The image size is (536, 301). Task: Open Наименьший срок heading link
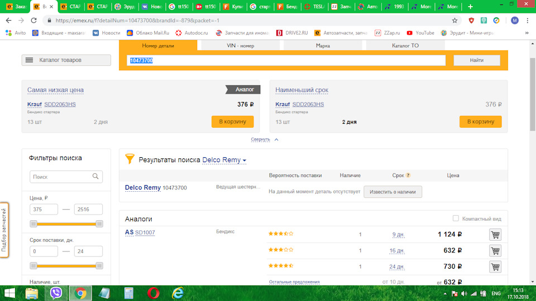[302, 90]
